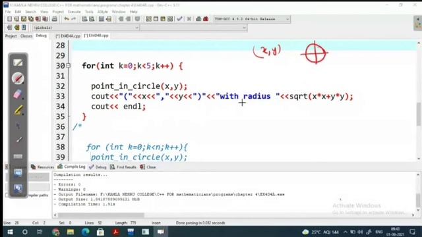Open the Find toolbar icon
The height and width of the screenshot is (237, 422).
click(x=84, y=19)
